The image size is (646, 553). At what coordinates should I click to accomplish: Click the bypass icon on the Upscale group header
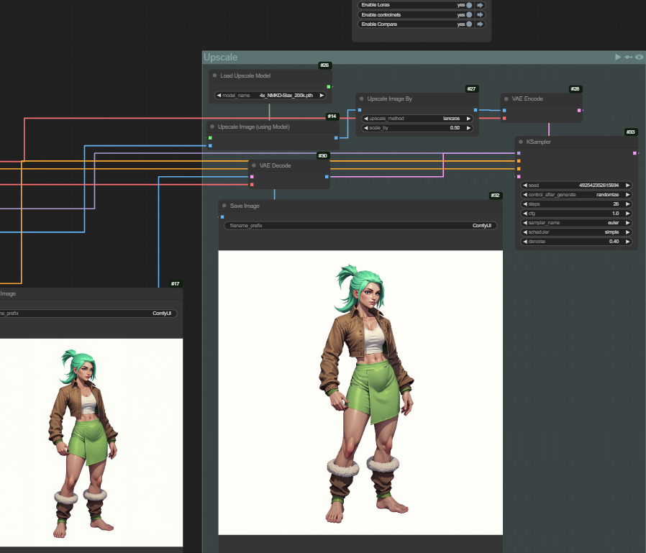tap(628, 58)
